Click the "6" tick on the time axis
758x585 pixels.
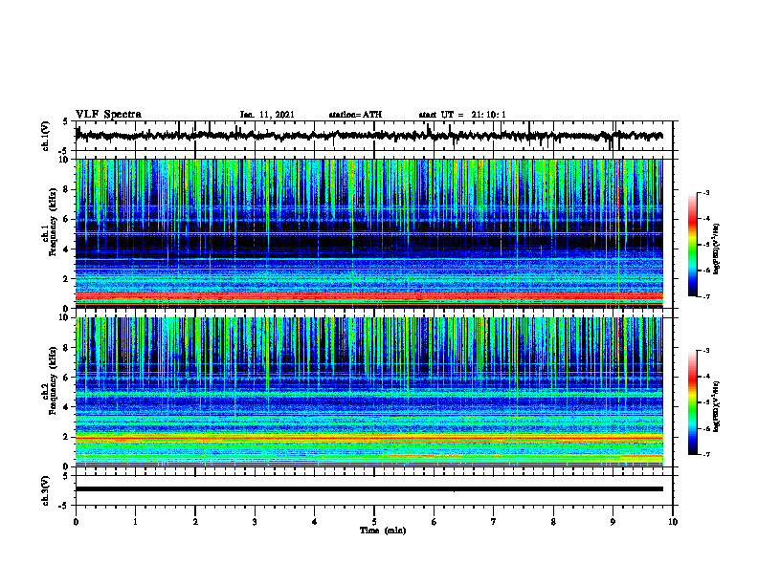pos(435,522)
